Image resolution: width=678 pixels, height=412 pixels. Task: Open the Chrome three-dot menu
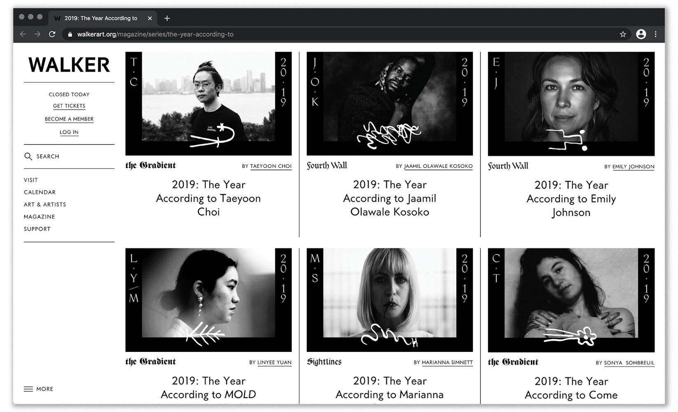pyautogui.click(x=655, y=34)
